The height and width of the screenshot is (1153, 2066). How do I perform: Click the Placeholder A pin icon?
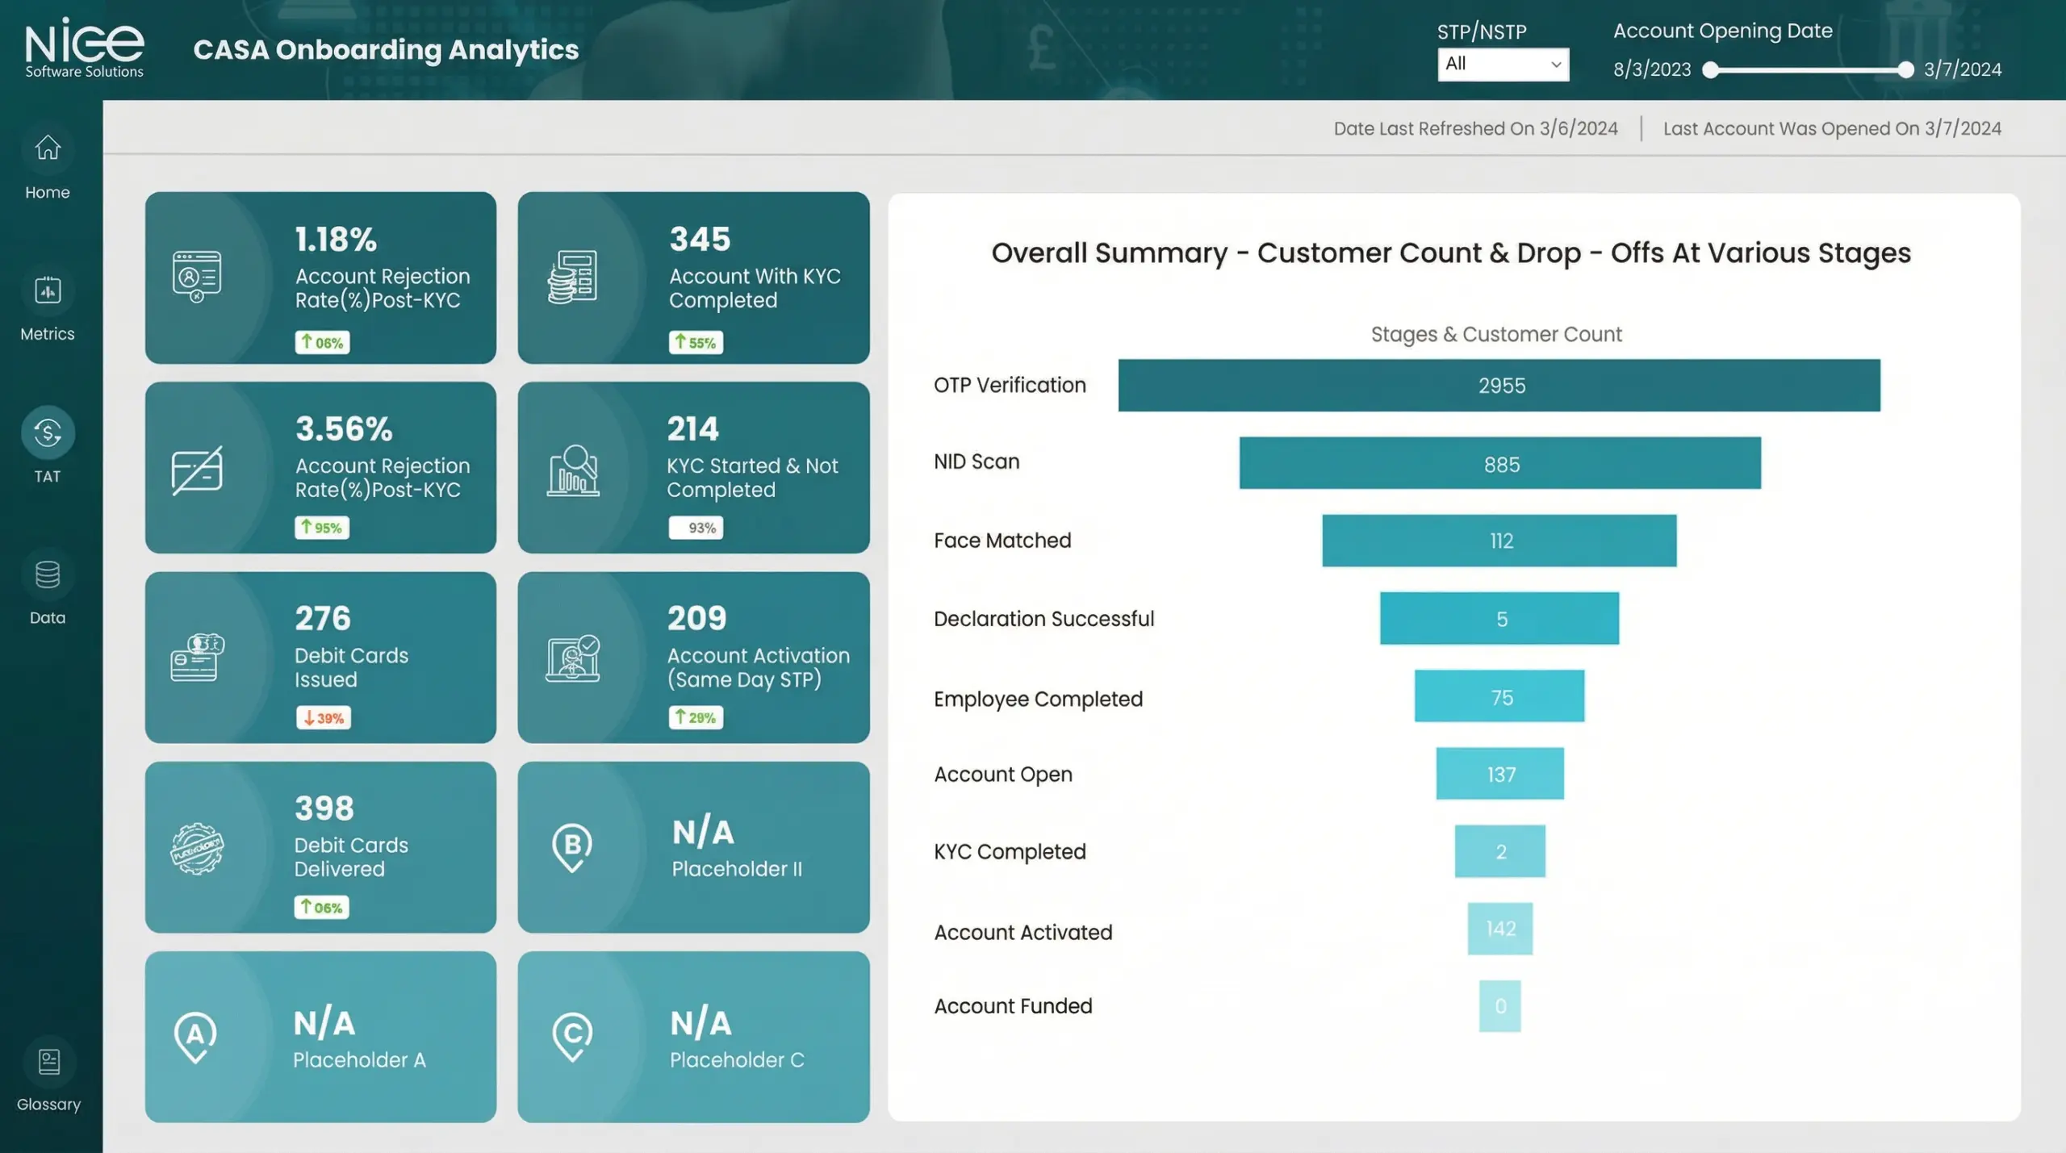click(x=195, y=1036)
